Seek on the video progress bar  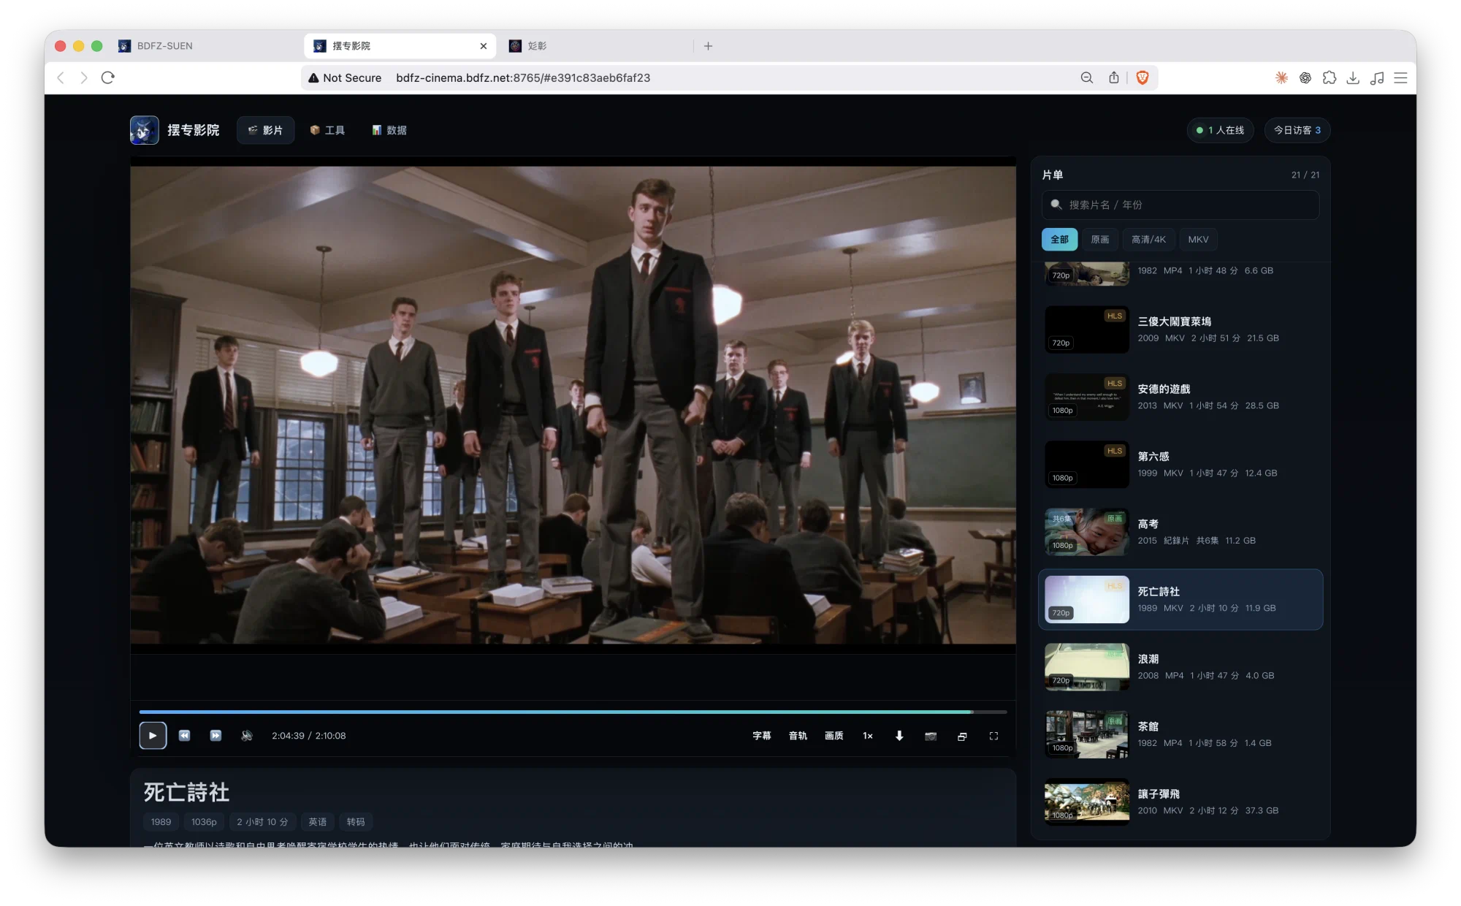[x=573, y=712]
